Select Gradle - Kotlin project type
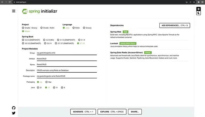205x117 pixels. point(47,28)
